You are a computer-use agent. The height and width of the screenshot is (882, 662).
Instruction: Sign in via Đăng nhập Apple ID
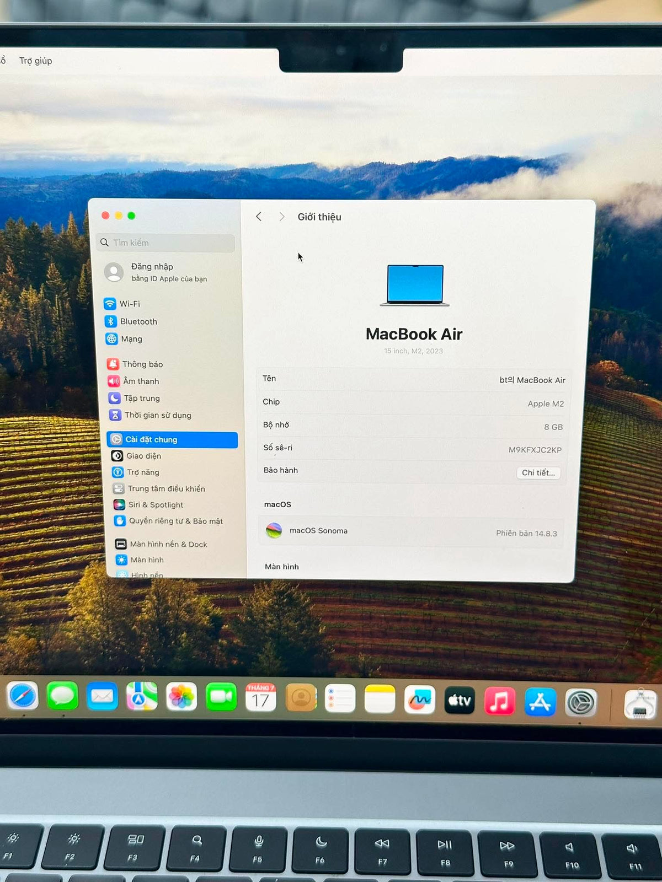156,272
